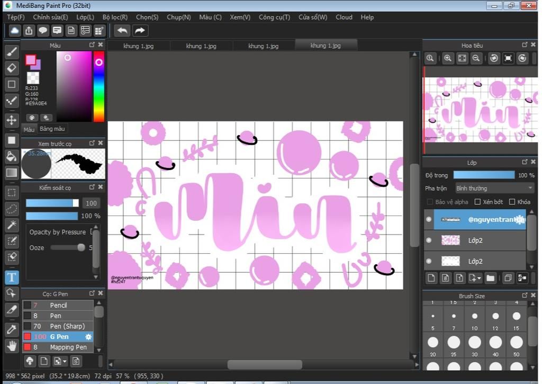Undock the Xem trước cọ panel

click(x=92, y=143)
